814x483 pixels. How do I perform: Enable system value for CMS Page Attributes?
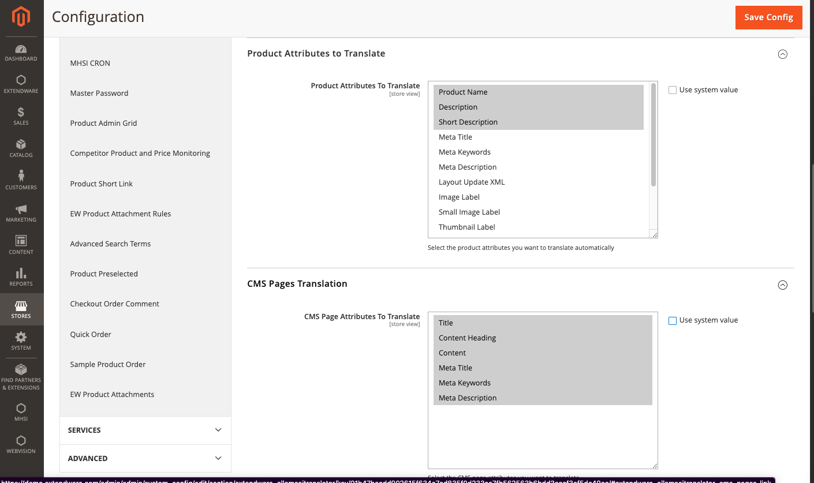673,321
